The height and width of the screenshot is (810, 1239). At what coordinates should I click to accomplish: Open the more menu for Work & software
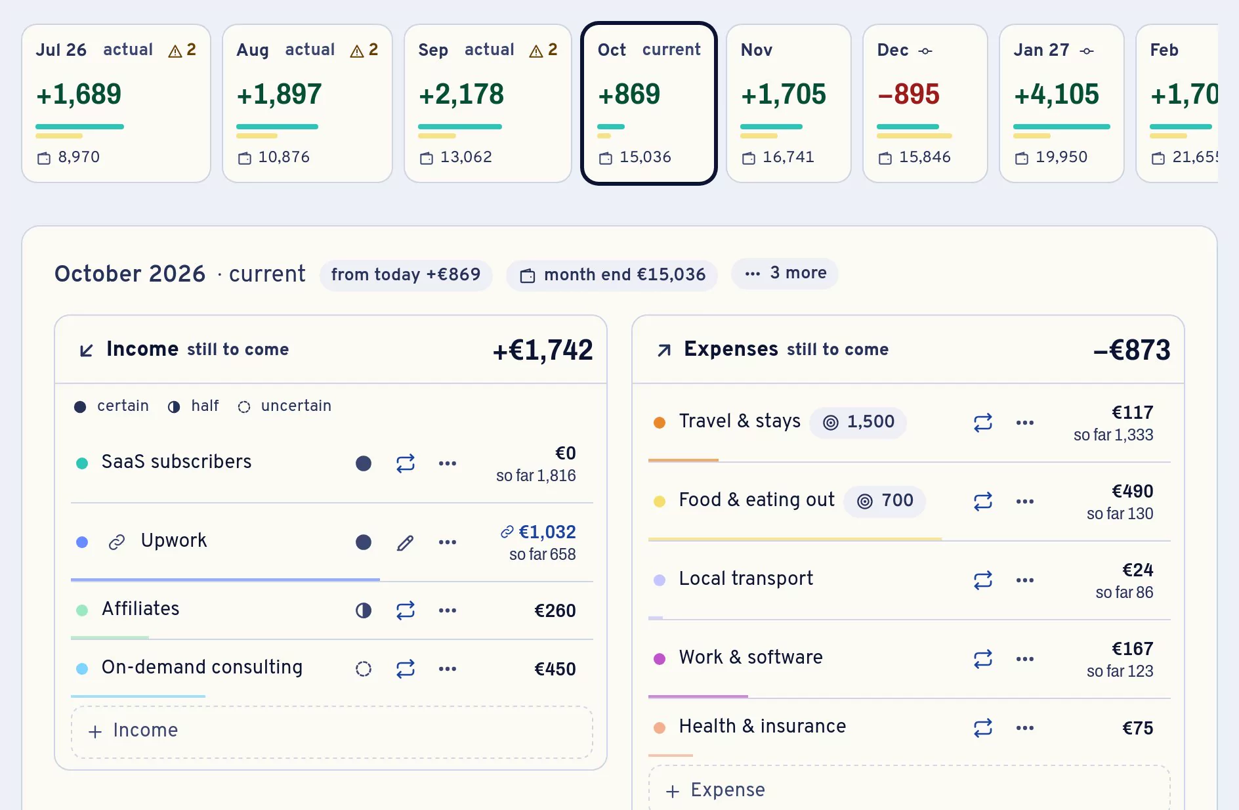(x=1025, y=659)
